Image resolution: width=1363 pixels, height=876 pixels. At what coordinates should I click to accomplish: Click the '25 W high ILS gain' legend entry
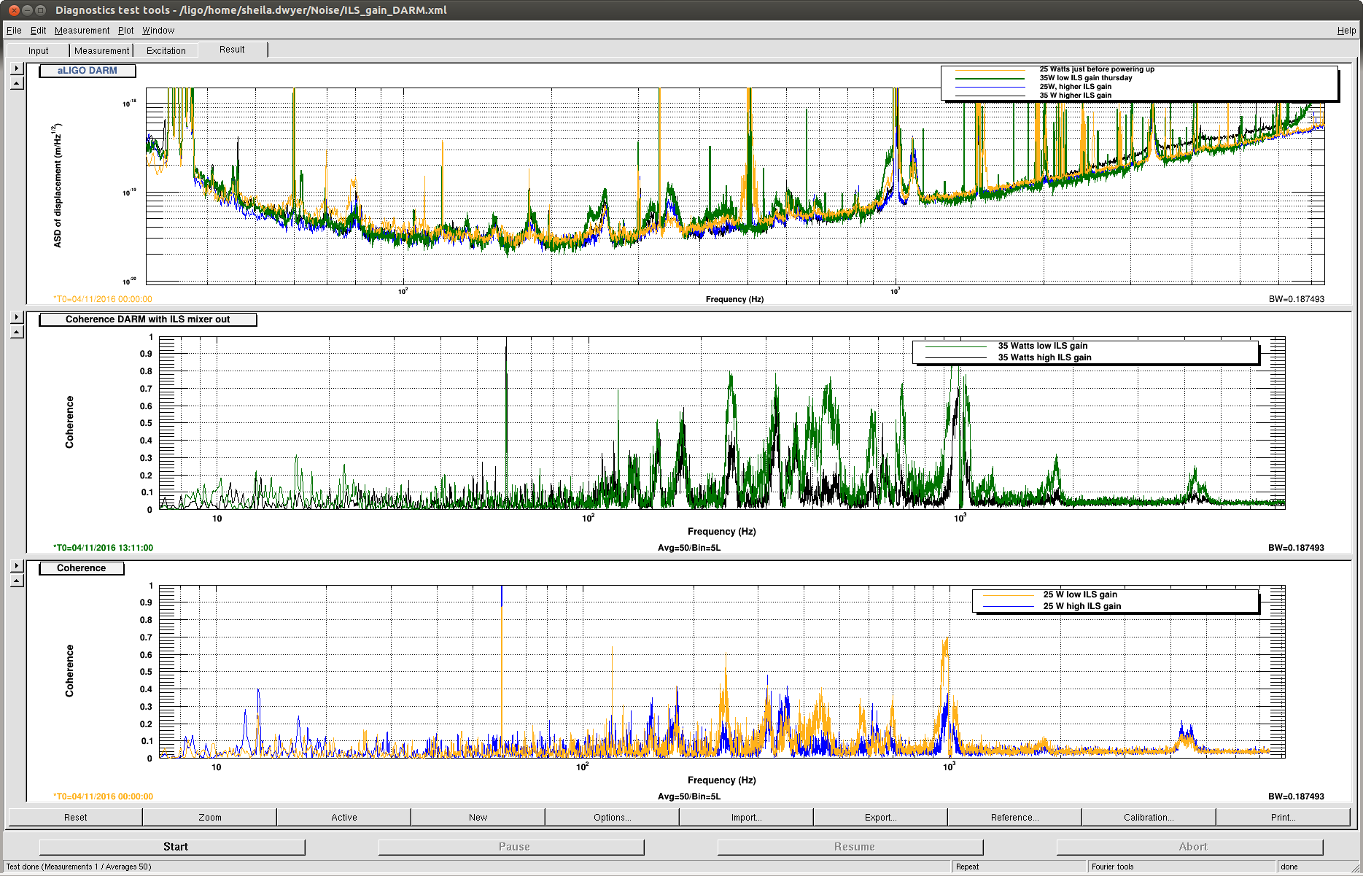[x=1082, y=606]
